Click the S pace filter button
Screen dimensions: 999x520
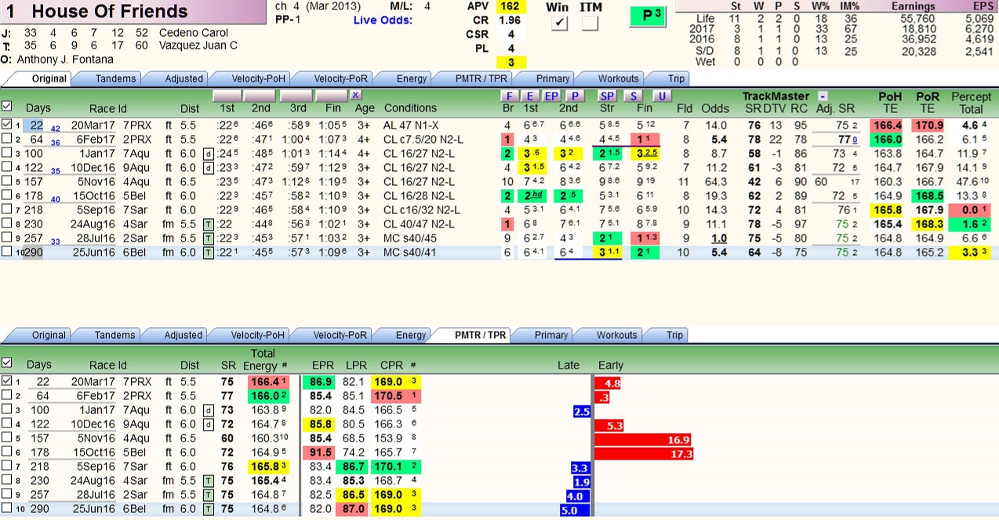(634, 96)
